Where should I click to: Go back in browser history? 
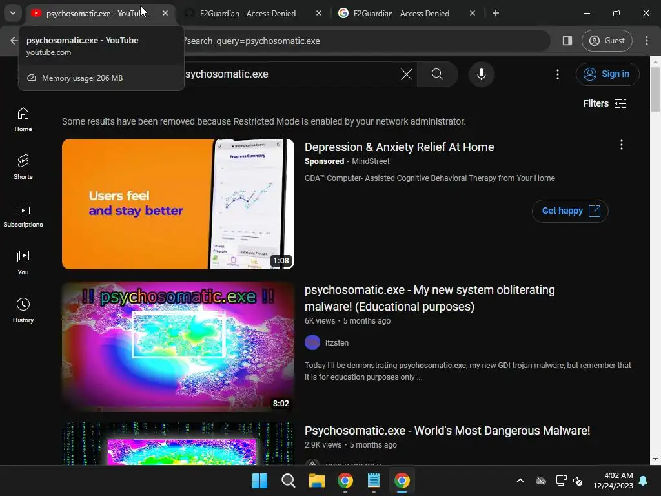pos(14,41)
